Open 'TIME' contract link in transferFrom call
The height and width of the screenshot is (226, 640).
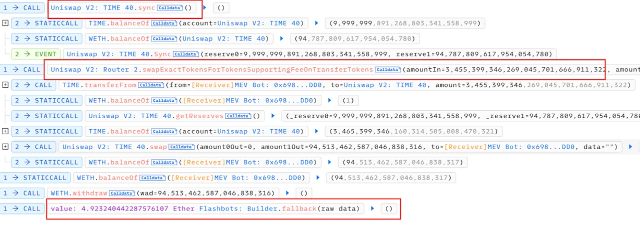point(71,85)
